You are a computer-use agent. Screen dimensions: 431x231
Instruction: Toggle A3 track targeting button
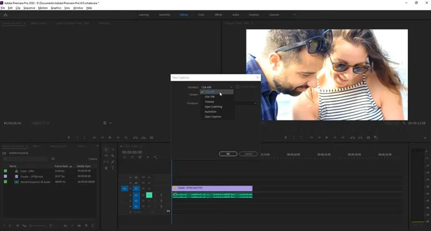point(136,206)
